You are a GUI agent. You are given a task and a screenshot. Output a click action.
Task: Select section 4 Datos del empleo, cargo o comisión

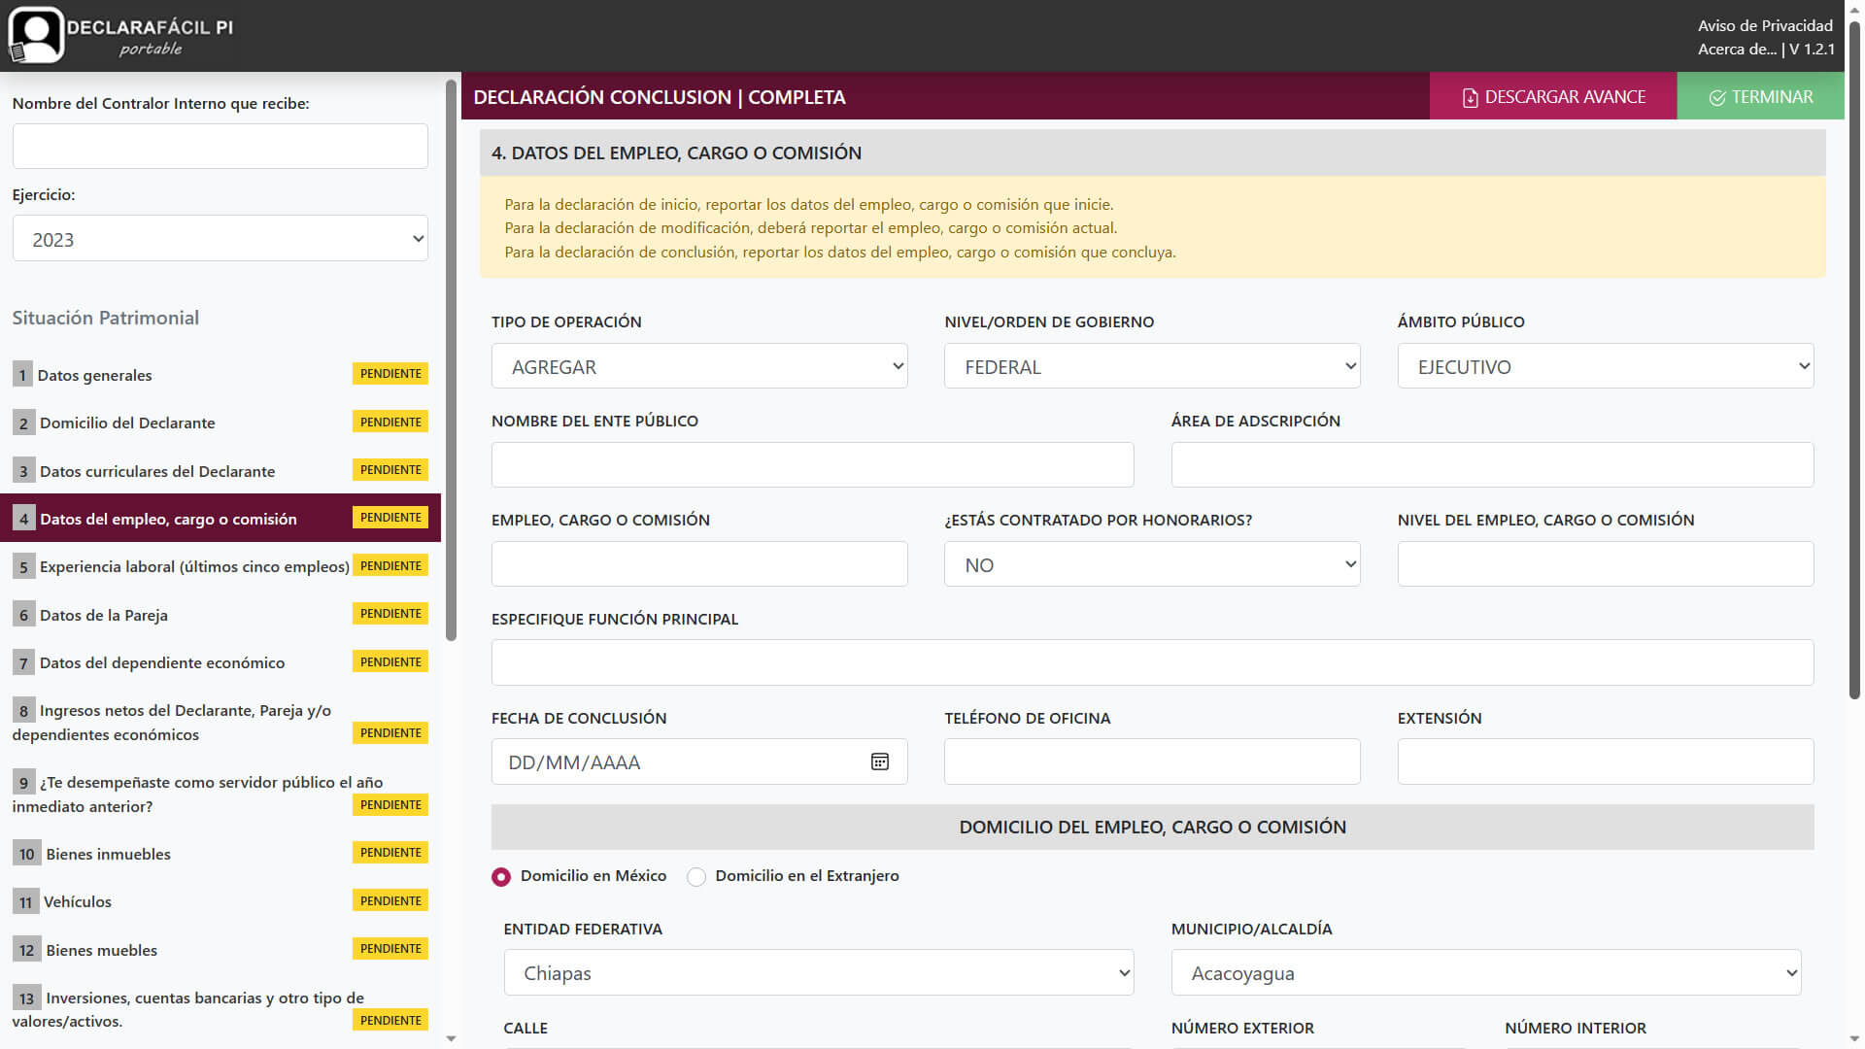point(220,518)
